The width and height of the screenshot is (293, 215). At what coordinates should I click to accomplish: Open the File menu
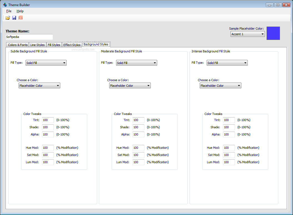pyautogui.click(x=9, y=11)
